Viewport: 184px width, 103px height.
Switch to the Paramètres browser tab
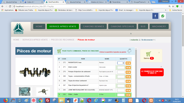click(119, 2)
